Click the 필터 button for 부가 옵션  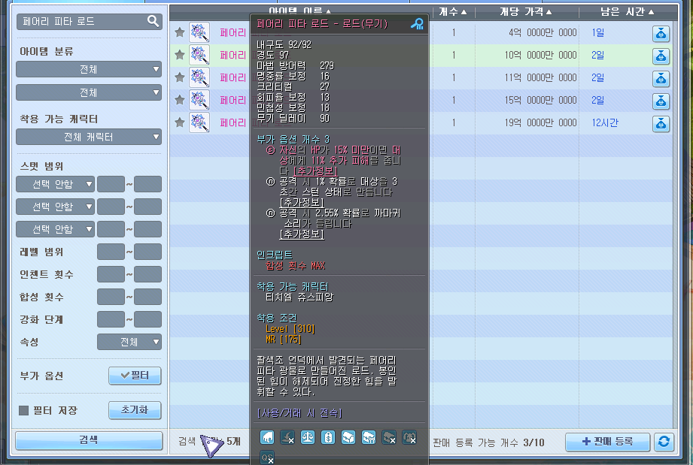pyautogui.click(x=135, y=376)
